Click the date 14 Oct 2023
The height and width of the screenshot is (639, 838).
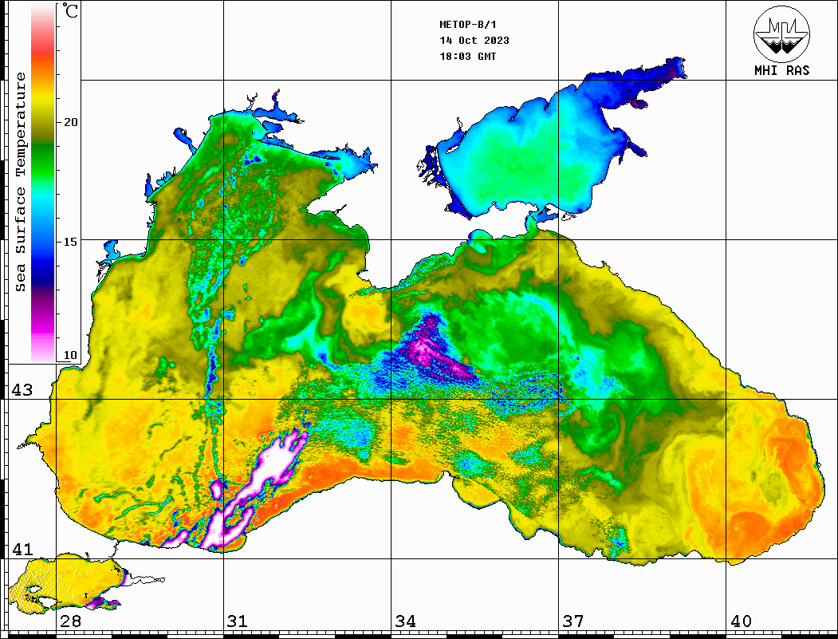pyautogui.click(x=474, y=41)
